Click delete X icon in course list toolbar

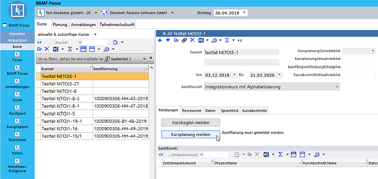[x=47, y=49]
